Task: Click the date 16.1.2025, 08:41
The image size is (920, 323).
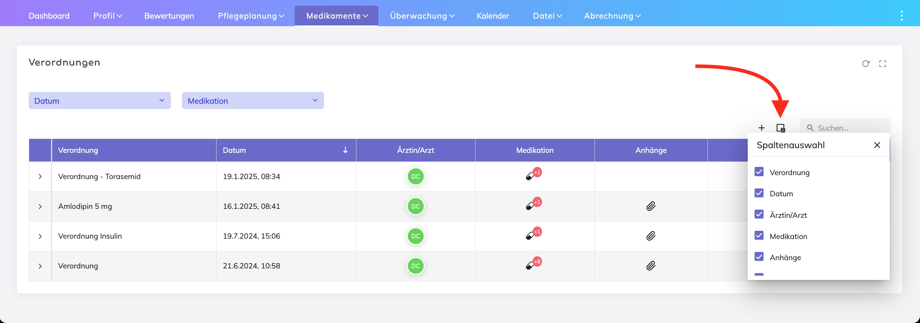Action: (x=251, y=206)
